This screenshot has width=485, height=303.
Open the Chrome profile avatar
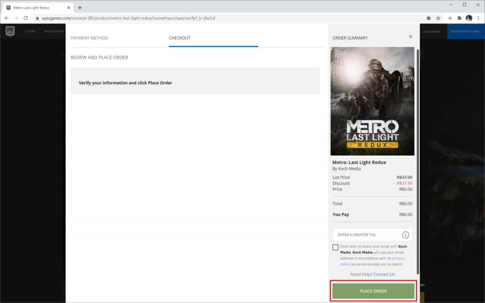[469, 18]
